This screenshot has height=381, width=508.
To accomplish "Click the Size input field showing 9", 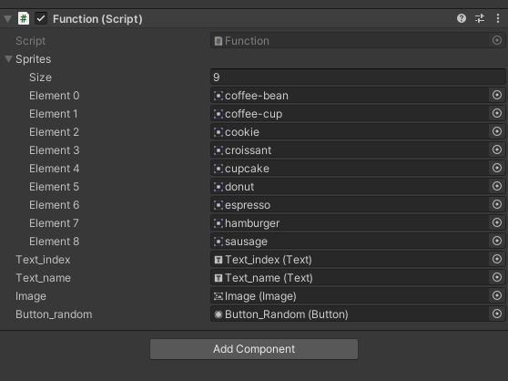I will (358, 77).
